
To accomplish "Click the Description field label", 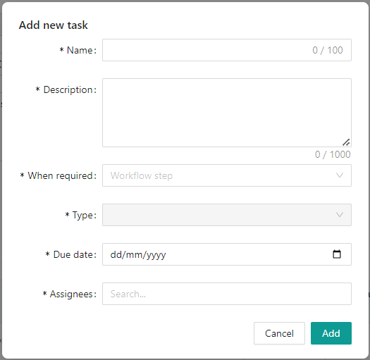I will (x=68, y=90).
